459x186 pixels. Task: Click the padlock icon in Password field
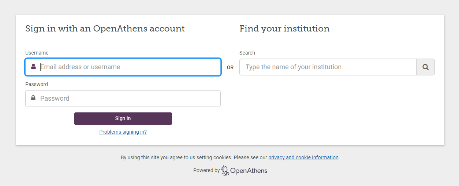click(x=33, y=98)
